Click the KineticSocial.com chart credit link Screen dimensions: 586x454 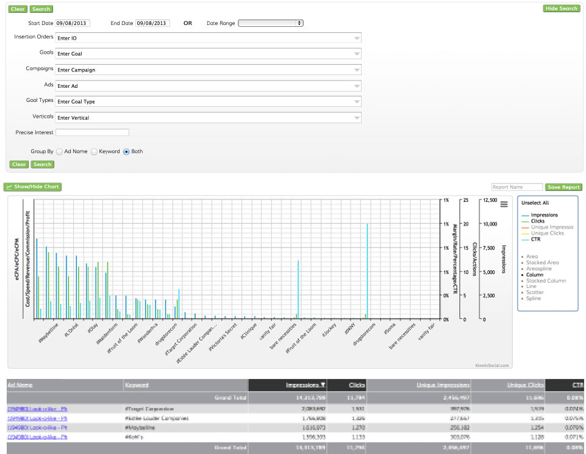pos(492,366)
